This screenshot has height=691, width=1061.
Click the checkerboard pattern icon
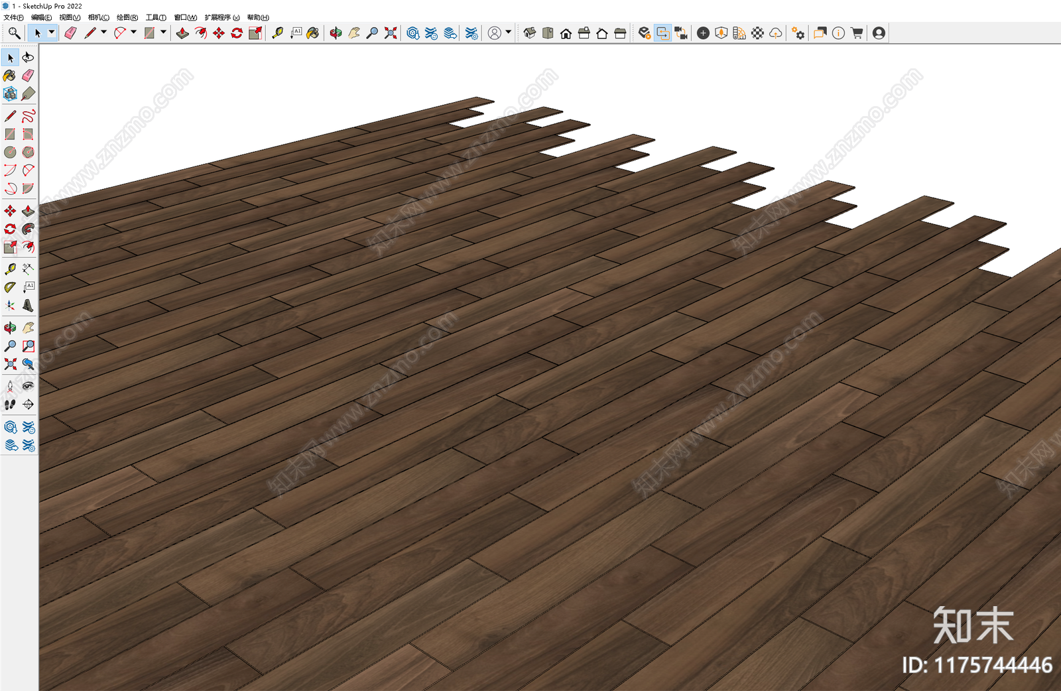757,32
